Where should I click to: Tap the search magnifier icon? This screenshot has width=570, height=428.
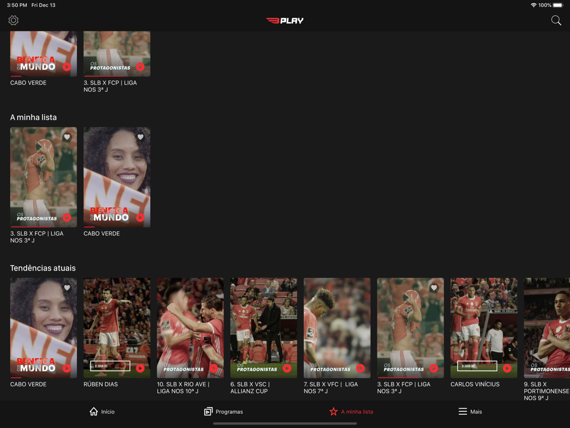tap(556, 21)
